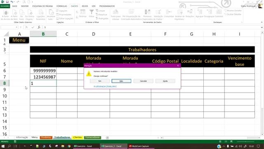This screenshot has height=149, width=264.
Task: Select cell with 999999999
Action: tap(43, 70)
